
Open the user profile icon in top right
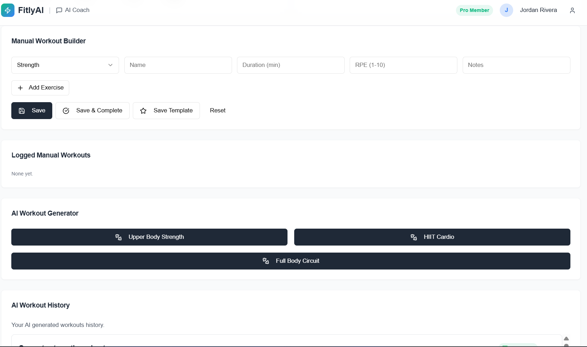572,10
